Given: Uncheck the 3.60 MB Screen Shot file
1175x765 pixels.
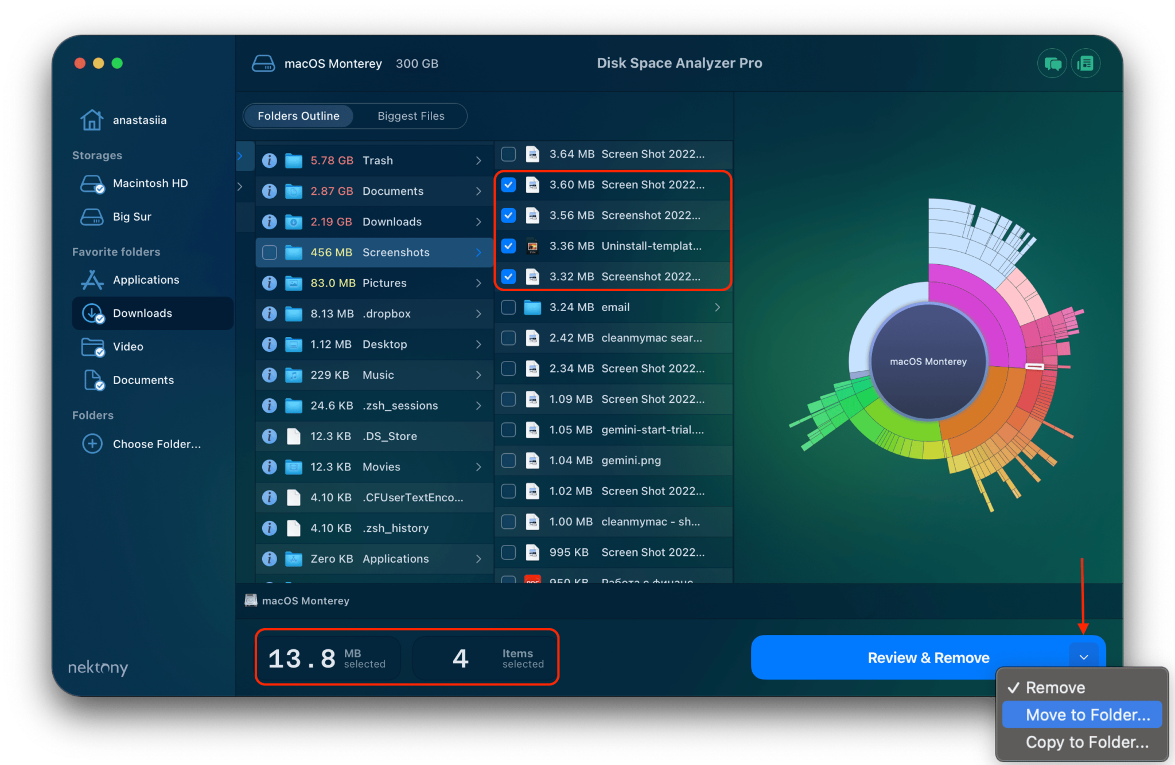Looking at the screenshot, I should [508, 185].
